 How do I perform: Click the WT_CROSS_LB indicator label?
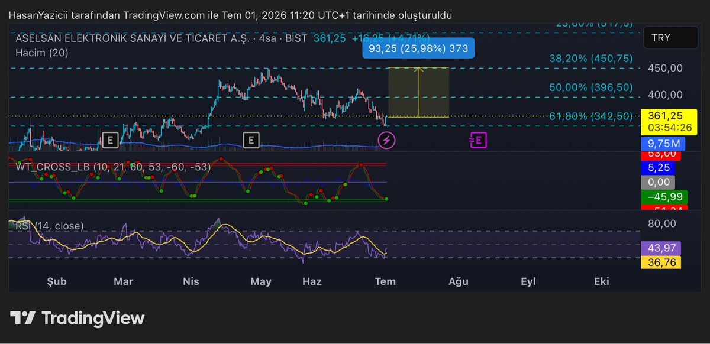tap(112, 167)
